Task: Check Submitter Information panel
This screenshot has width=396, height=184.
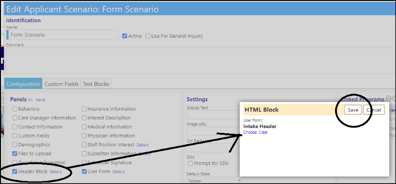Action: click(x=84, y=154)
